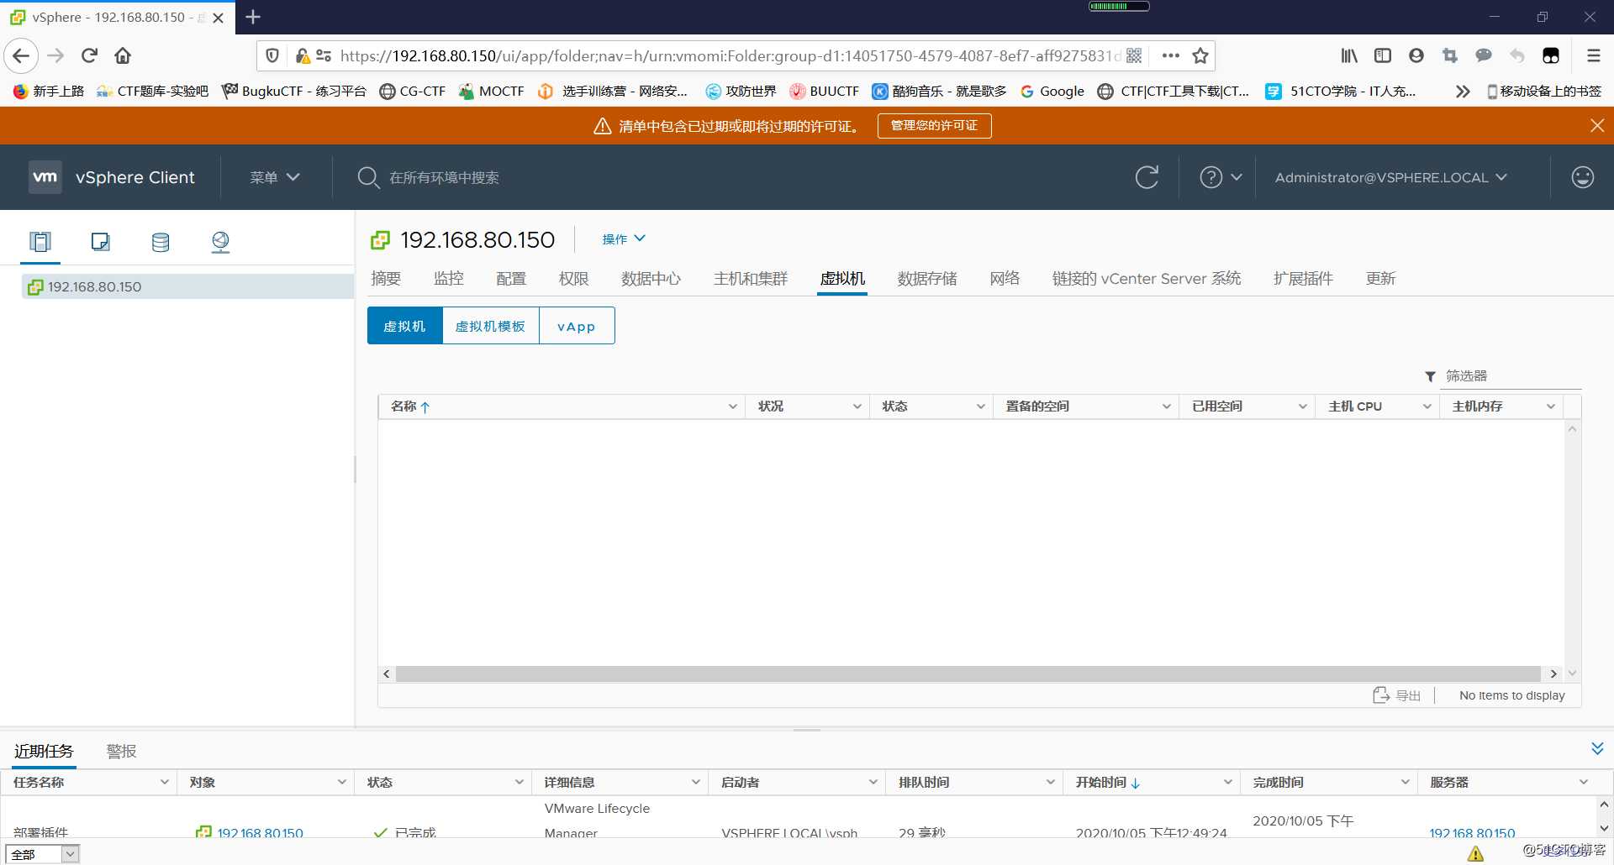Bookmark this page with star icon
This screenshot has height=865, width=1614.
(1200, 56)
